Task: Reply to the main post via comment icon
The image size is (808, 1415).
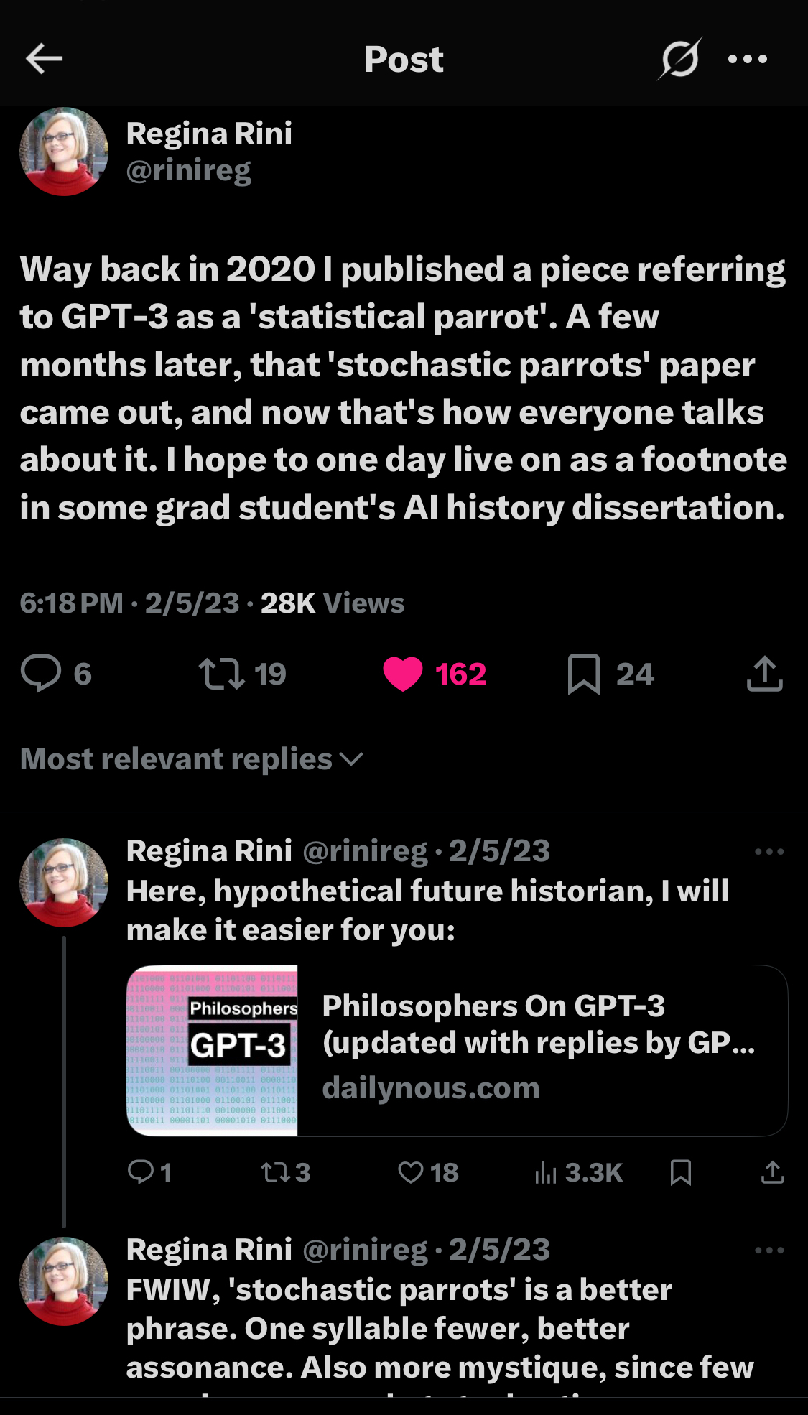Action: [41, 674]
